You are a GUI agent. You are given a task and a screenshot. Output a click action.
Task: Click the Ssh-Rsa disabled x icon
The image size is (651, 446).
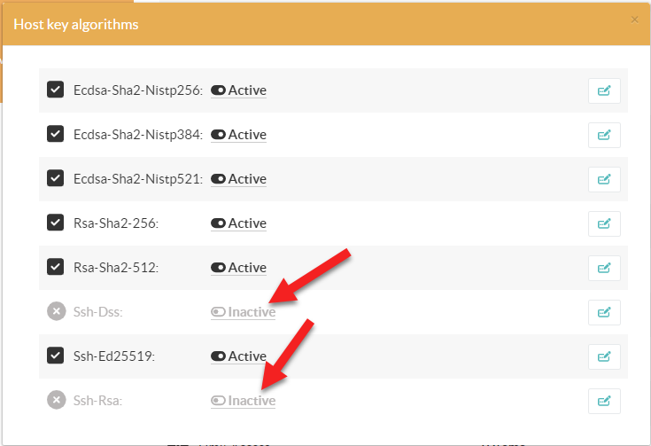click(x=55, y=400)
